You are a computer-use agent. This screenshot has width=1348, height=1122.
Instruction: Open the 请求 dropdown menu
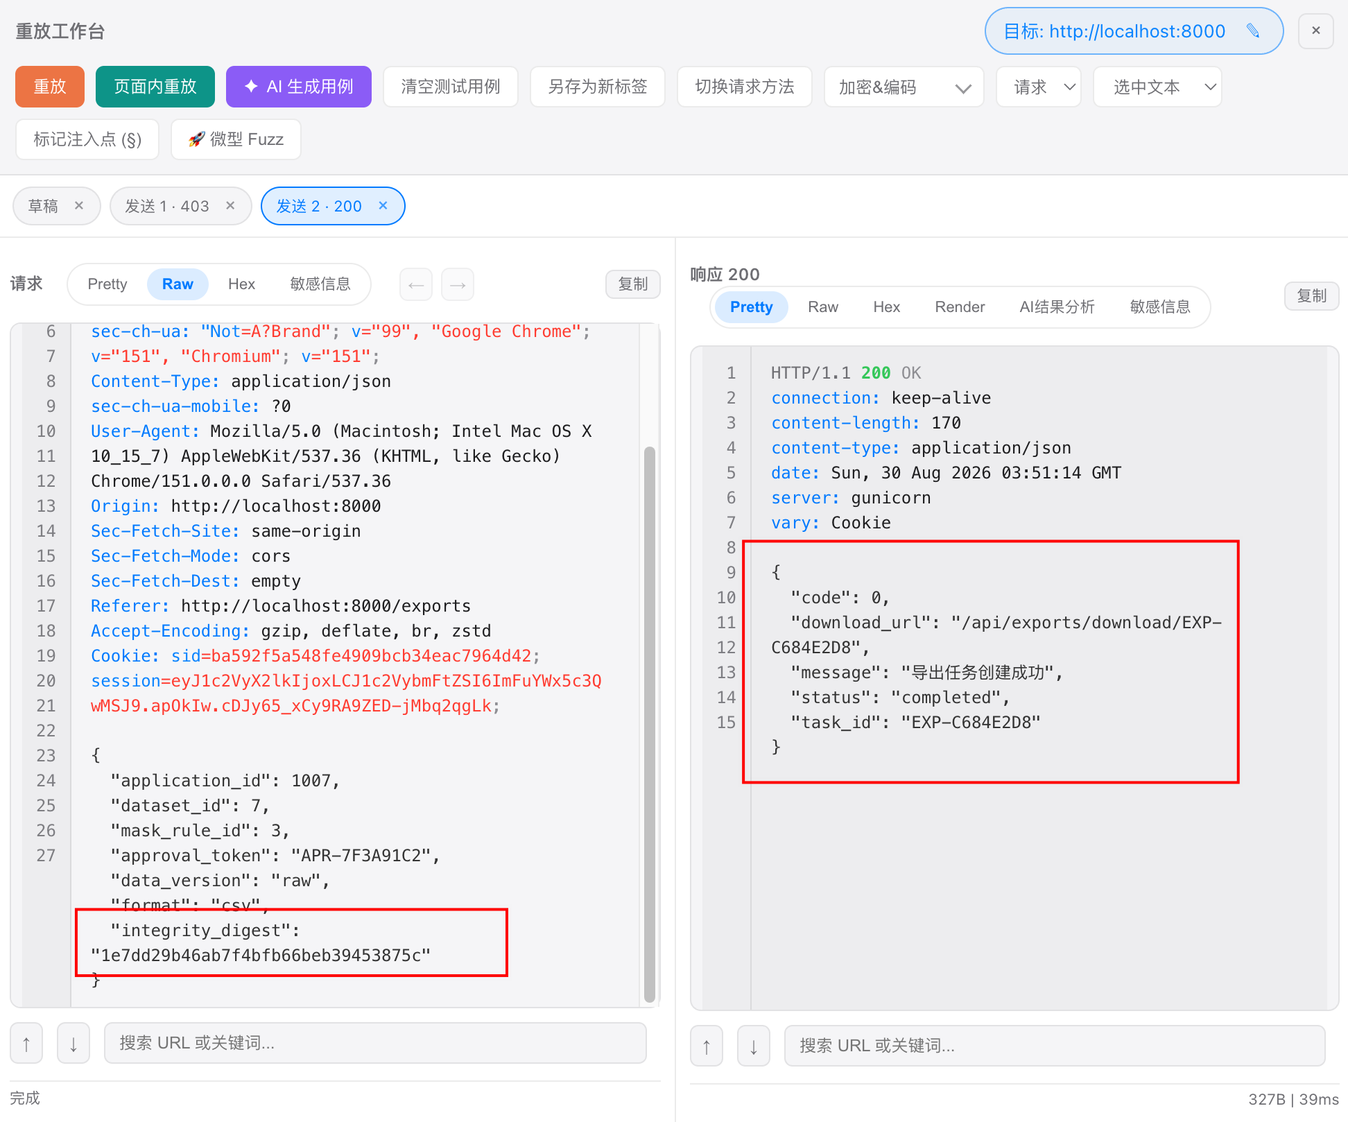[x=1038, y=87]
